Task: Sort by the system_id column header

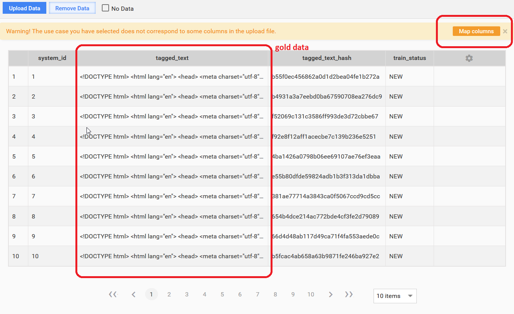Action: (x=52, y=58)
